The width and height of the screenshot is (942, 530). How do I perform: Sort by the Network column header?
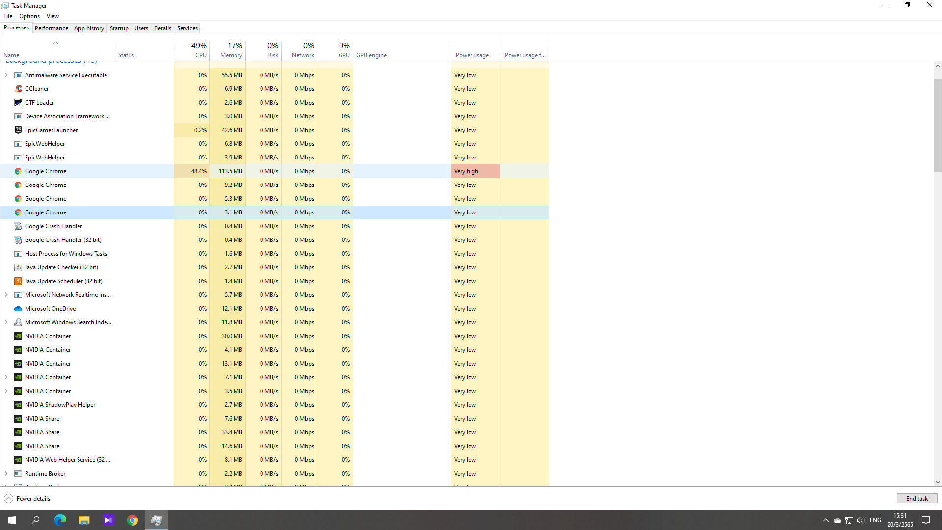[x=299, y=51]
